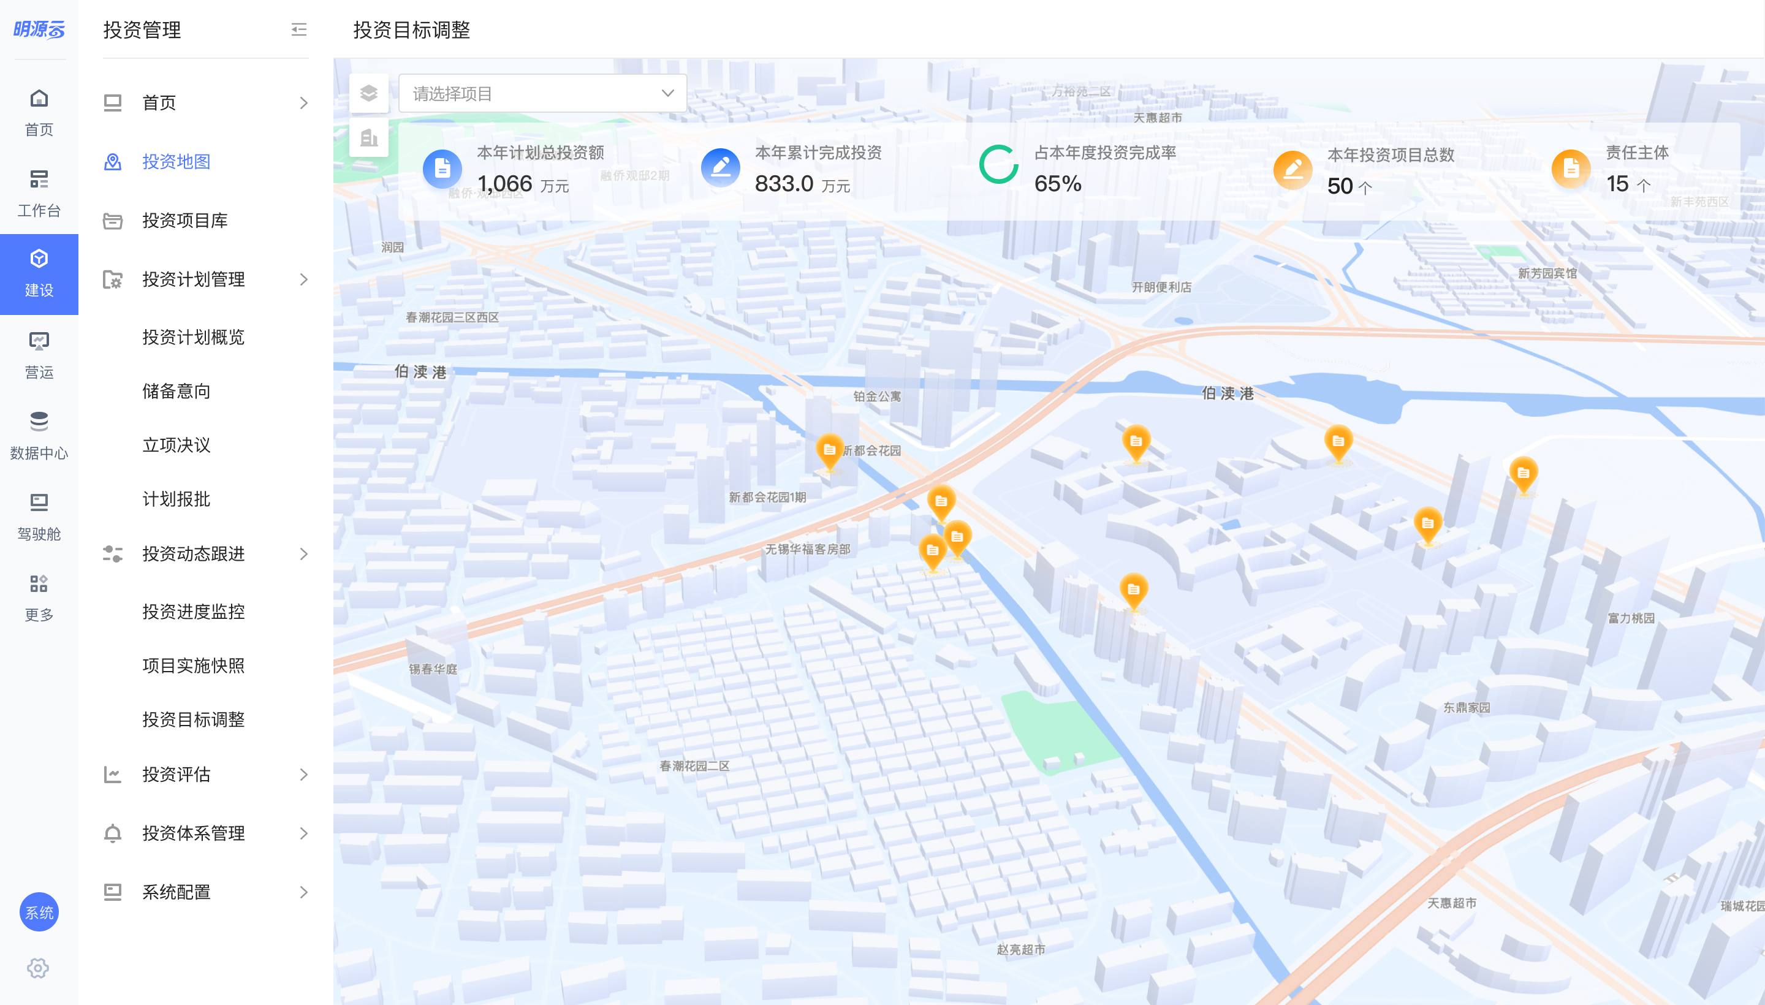
Task: Click the 新芳园宾馆 map label
Action: click(x=1547, y=273)
